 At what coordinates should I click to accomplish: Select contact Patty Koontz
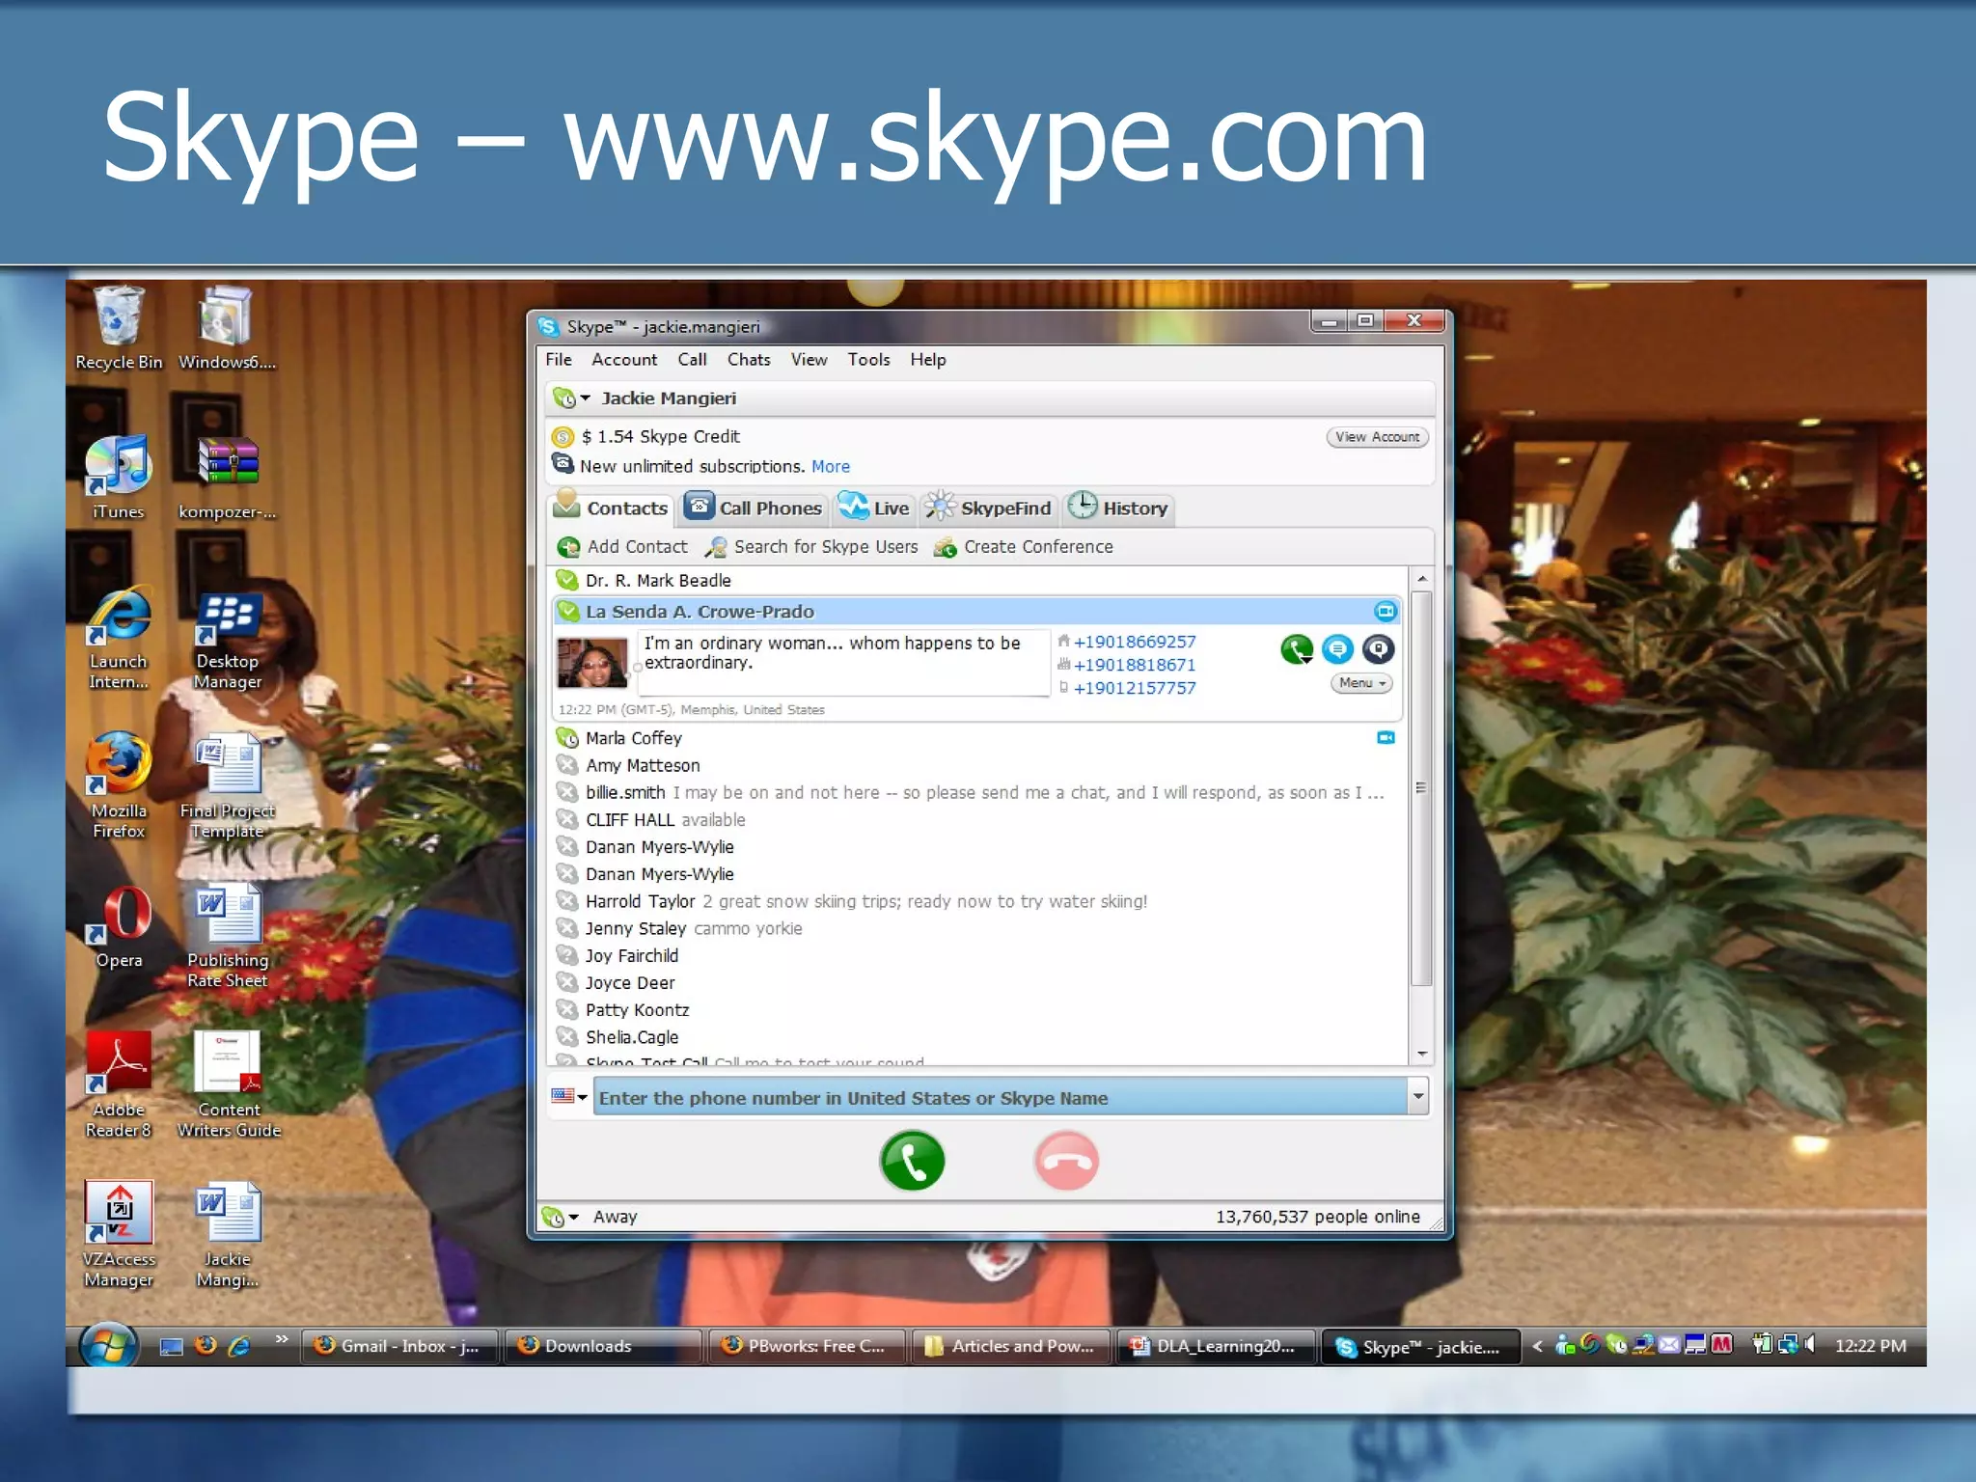[x=977, y=1009]
